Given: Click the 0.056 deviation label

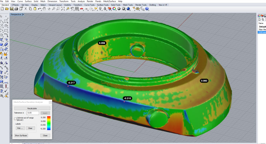Looking at the screenshot, I should point(102,43).
